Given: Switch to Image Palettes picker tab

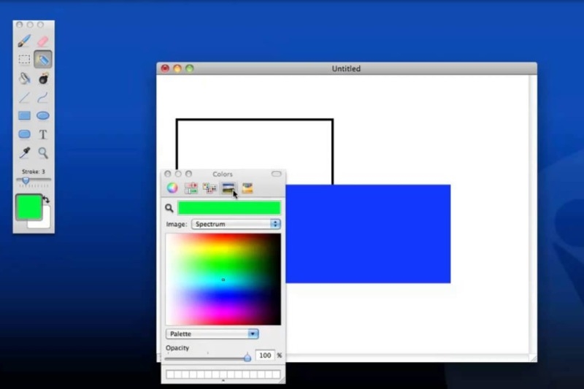Looking at the screenshot, I should (228, 188).
